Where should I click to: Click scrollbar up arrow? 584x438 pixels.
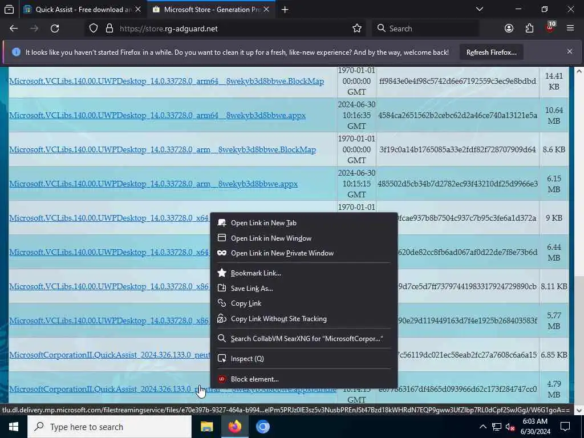pos(579,71)
